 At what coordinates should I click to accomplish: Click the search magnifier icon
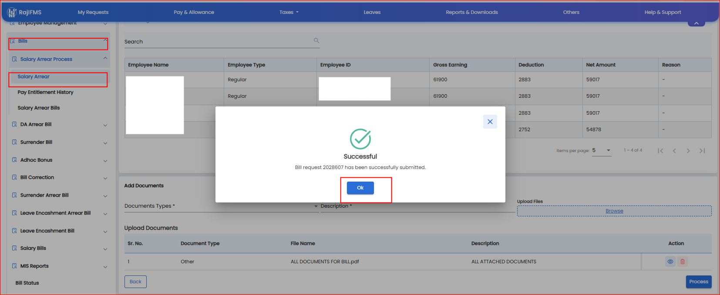[316, 40]
